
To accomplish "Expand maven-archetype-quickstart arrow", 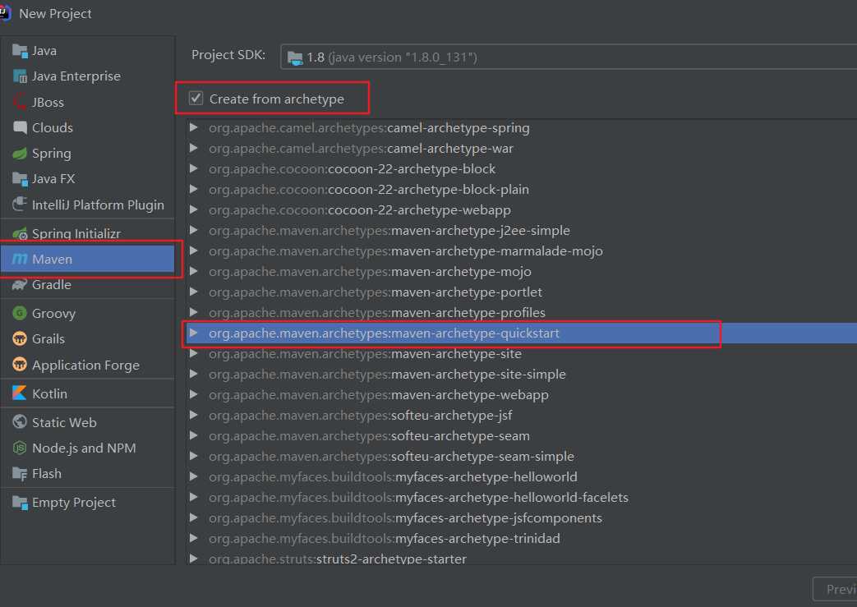I will click(x=193, y=333).
